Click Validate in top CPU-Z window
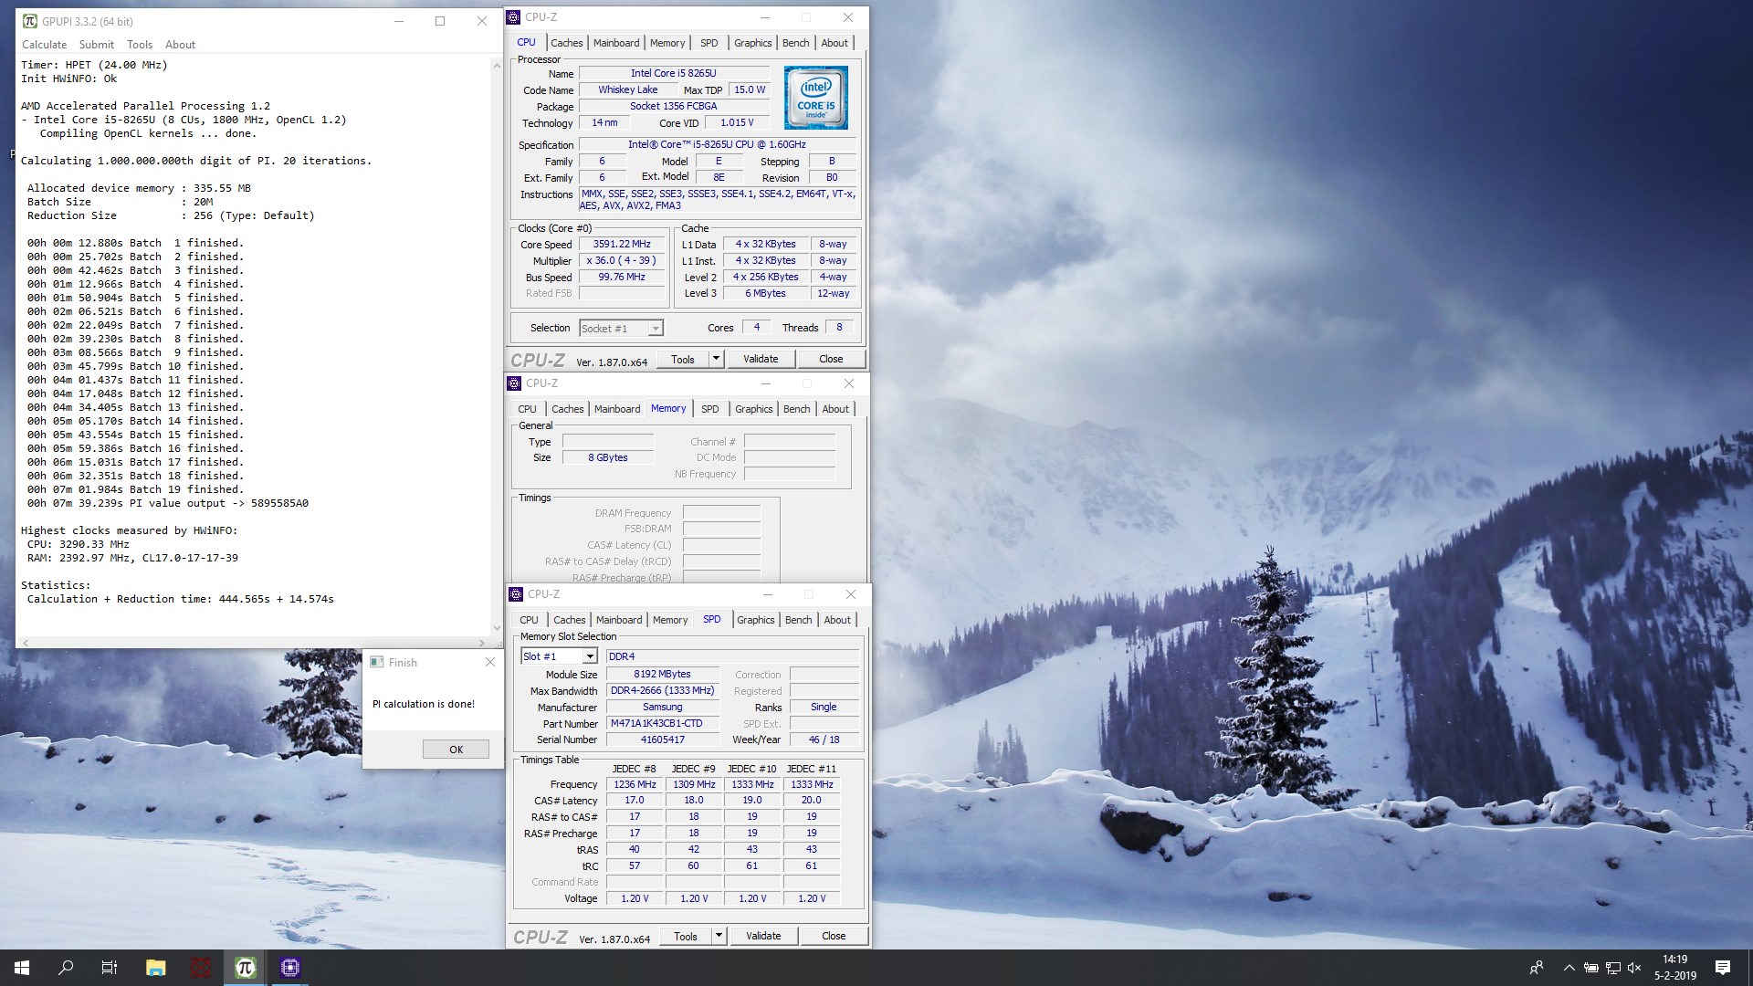 coord(761,360)
